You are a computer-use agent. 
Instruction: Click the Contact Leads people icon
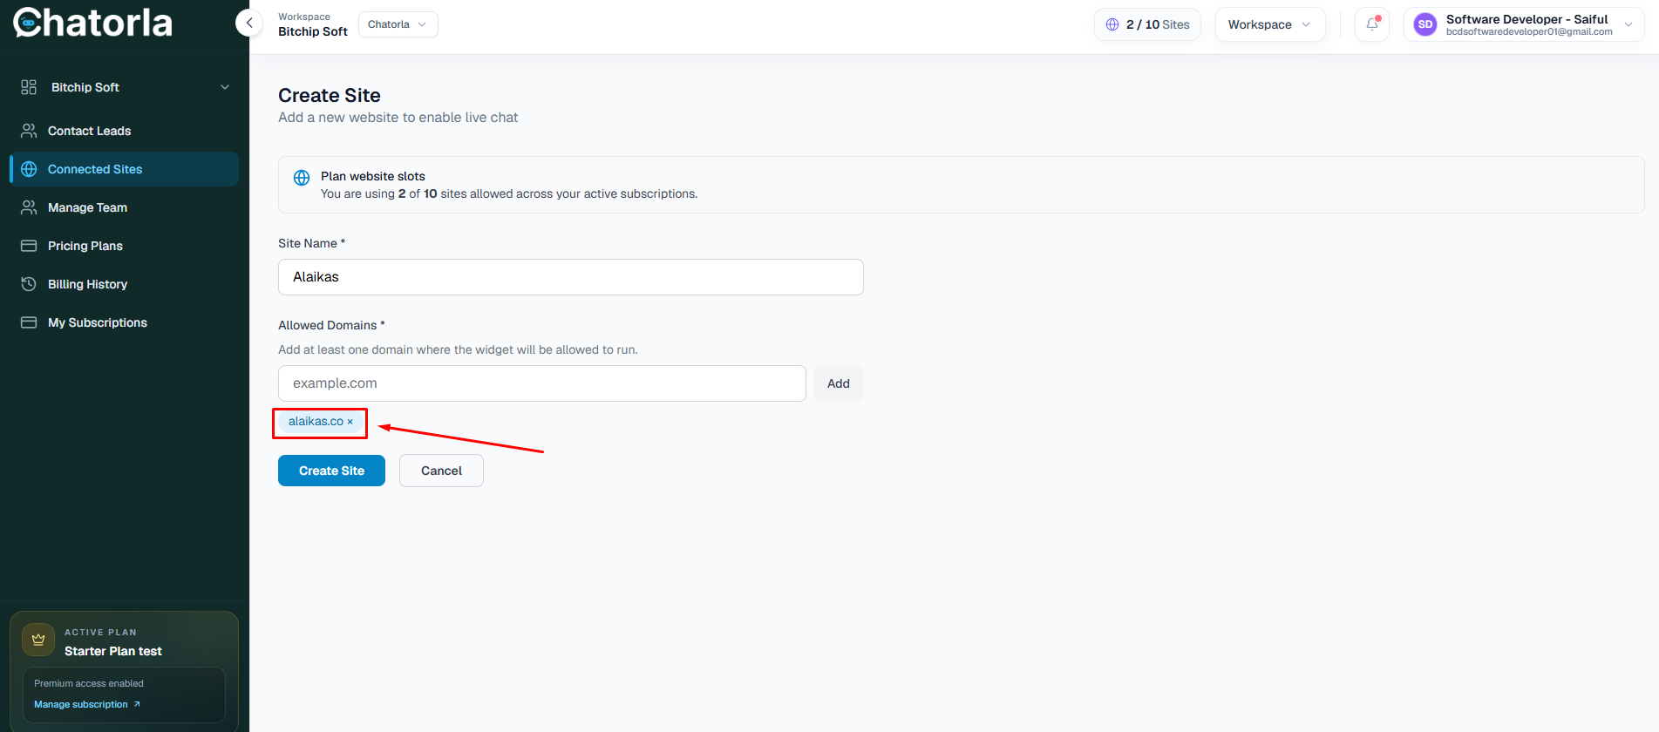(x=29, y=131)
